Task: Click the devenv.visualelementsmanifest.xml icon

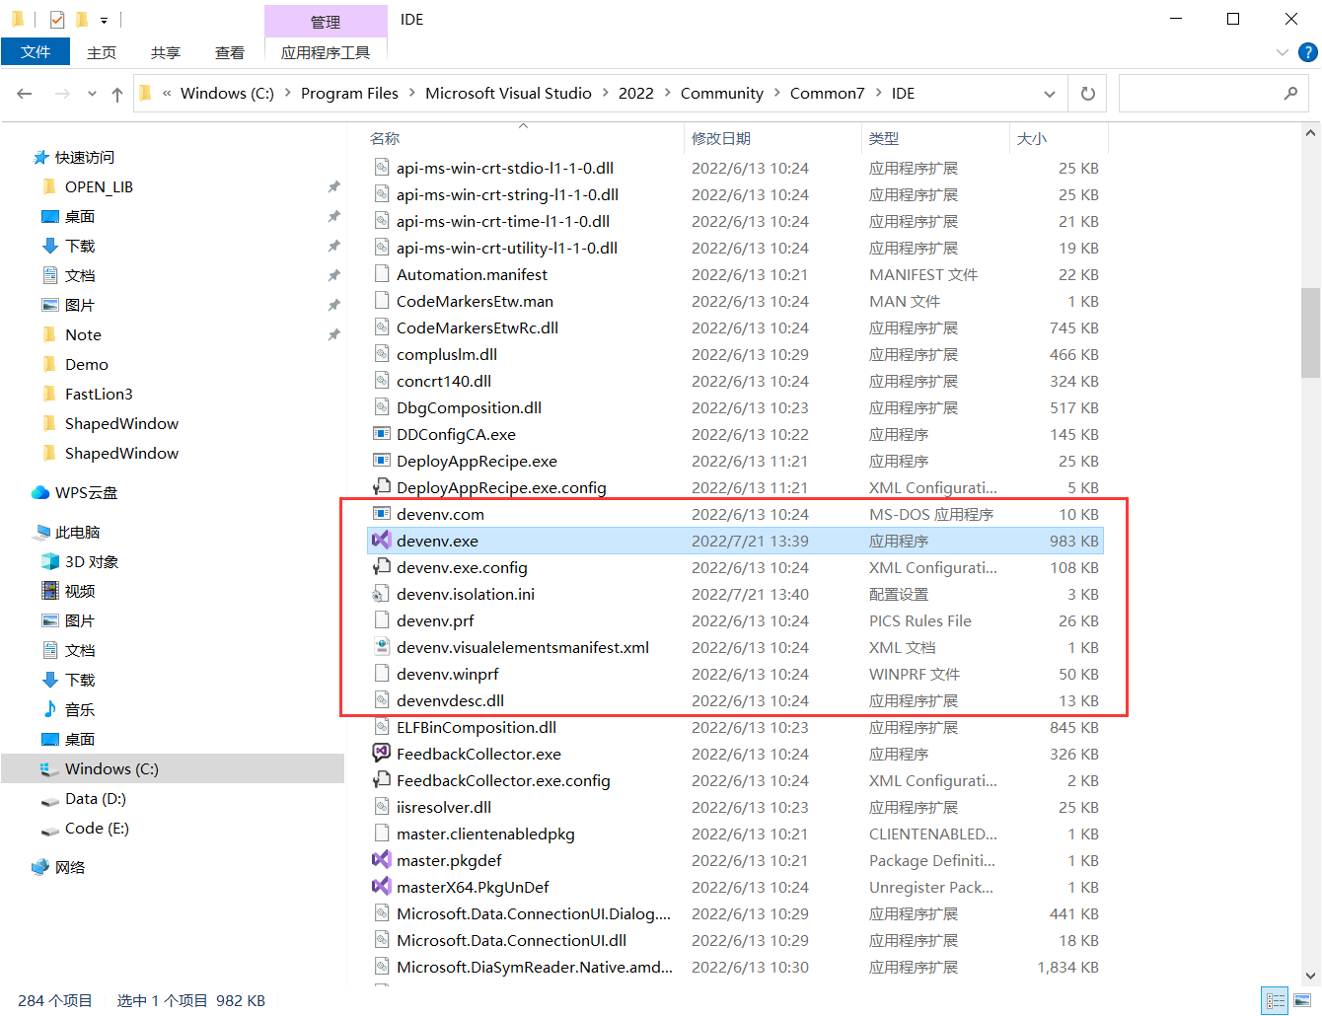Action: pos(382,646)
